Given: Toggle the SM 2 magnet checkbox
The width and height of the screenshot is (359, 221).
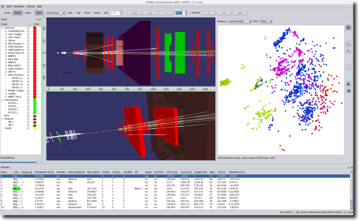Looking at the screenshot, I should click(28, 125).
